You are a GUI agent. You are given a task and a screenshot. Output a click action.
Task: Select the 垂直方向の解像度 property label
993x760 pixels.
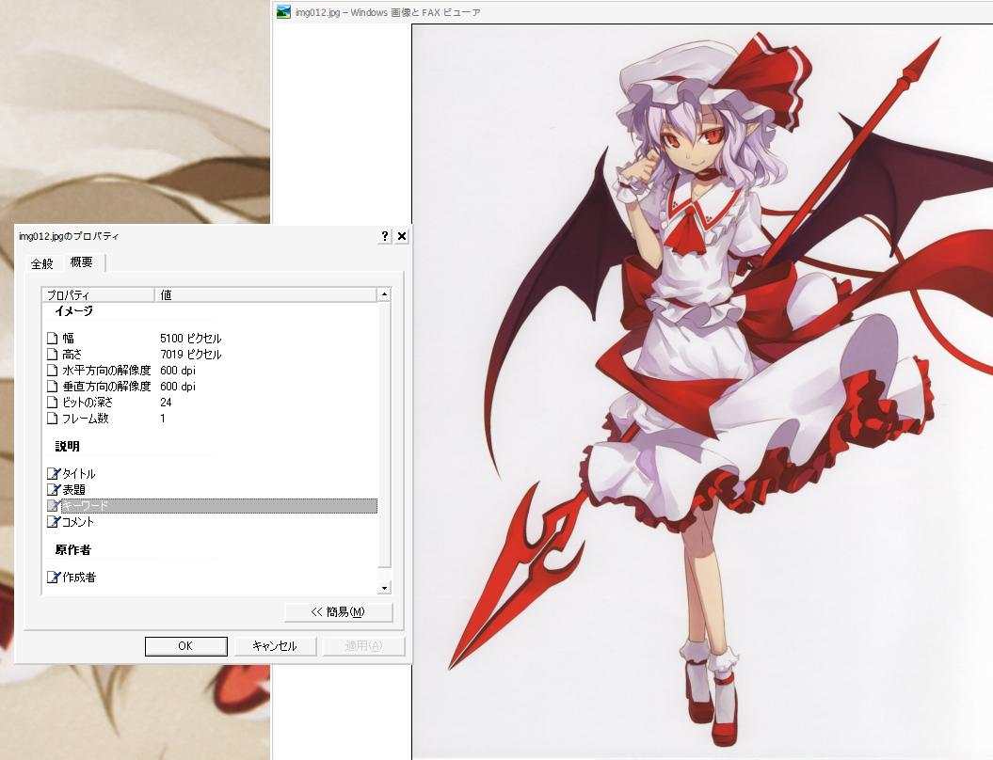pyautogui.click(x=106, y=386)
